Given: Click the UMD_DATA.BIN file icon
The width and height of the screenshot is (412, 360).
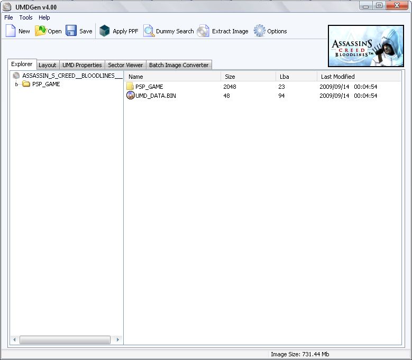Looking at the screenshot, I should [x=130, y=95].
